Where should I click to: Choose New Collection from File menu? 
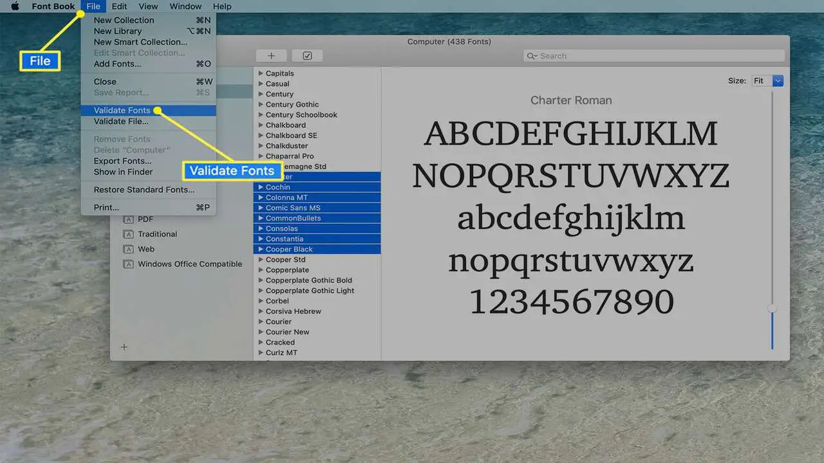(149, 20)
